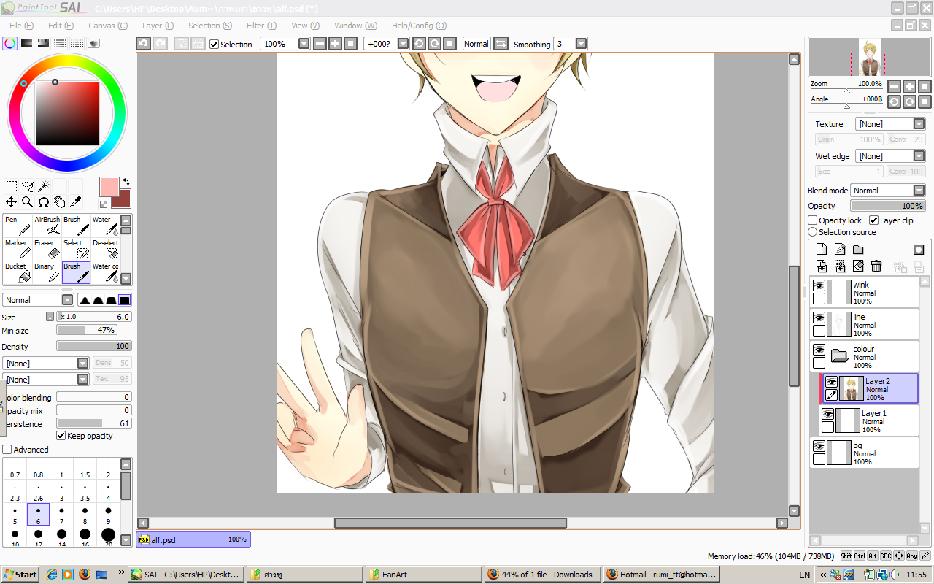The width and height of the screenshot is (934, 584).
Task: Open the zoom percentage dropdown
Action: pyautogui.click(x=304, y=44)
